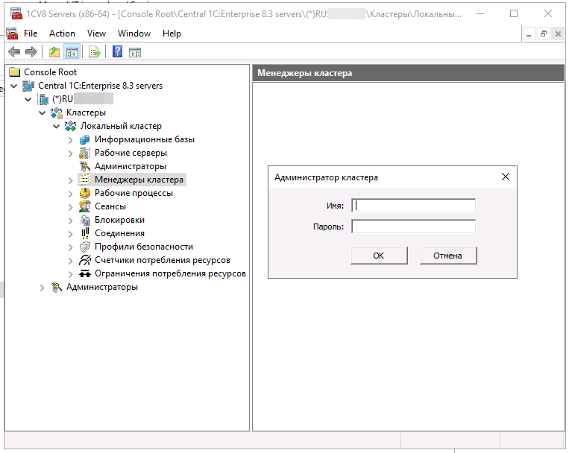Click the Информационные базы database icon

tap(84, 139)
